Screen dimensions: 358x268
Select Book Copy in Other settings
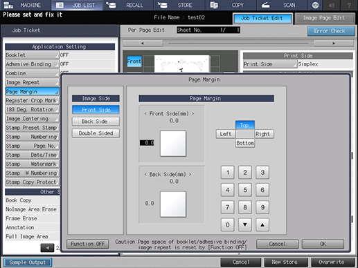(x=33, y=200)
